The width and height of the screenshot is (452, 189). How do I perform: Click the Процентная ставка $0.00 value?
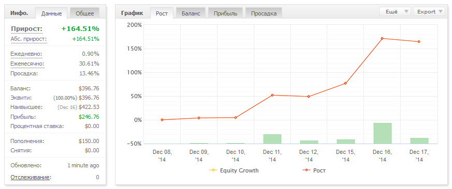92,126
